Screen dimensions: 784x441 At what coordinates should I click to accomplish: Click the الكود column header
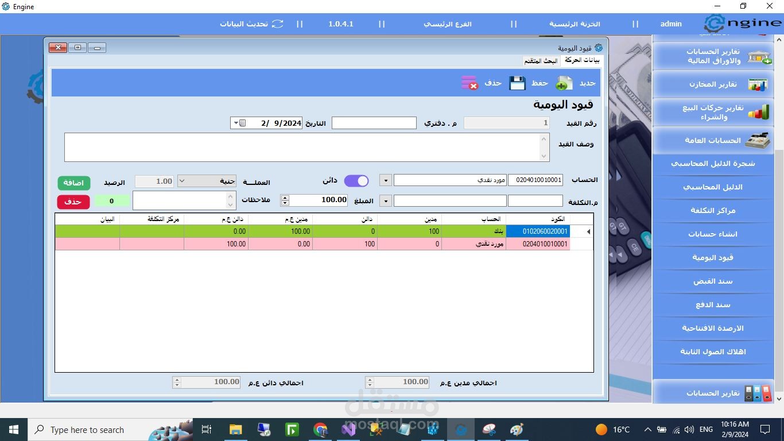click(538, 219)
